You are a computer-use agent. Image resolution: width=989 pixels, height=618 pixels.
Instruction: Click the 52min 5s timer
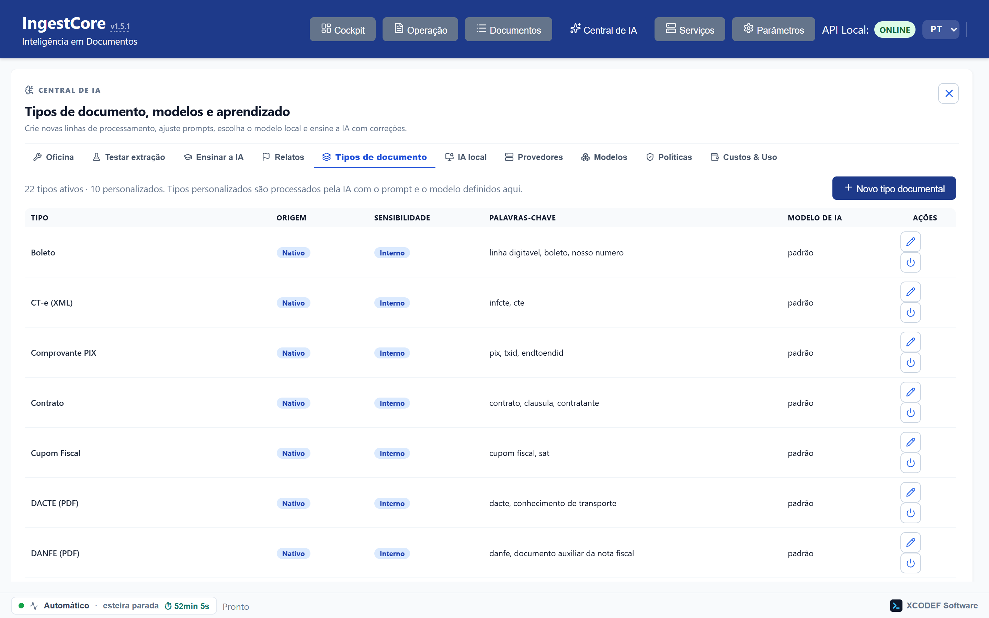[187, 606]
